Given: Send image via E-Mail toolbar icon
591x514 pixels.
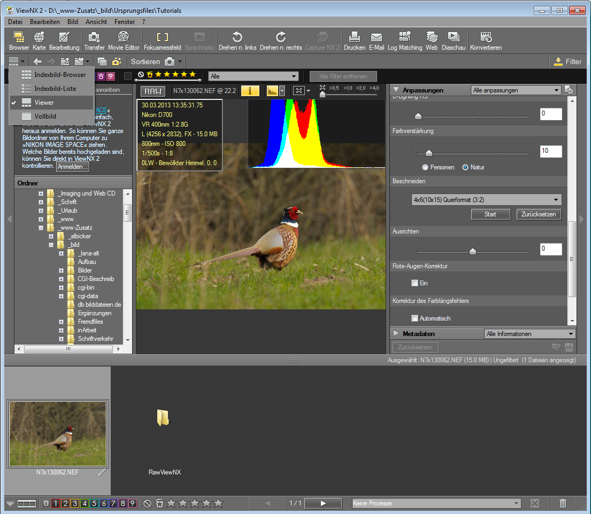Looking at the screenshot, I should click(377, 41).
